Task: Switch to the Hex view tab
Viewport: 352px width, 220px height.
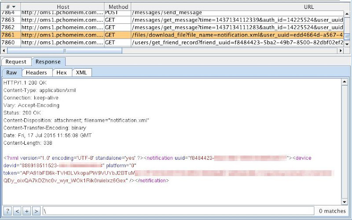Action: click(x=62, y=73)
